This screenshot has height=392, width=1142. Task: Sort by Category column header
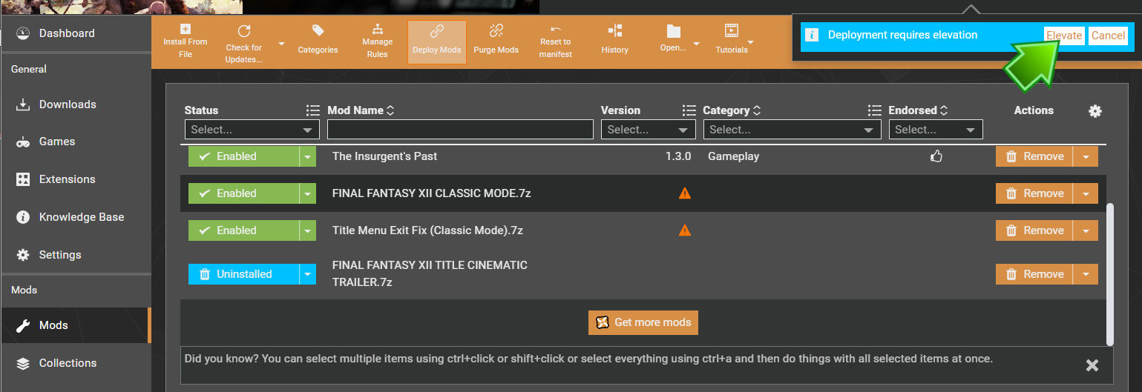tap(732, 110)
